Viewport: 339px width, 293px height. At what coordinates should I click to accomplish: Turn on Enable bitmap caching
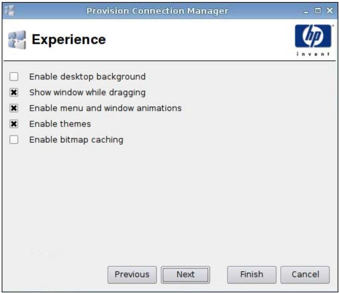point(14,140)
